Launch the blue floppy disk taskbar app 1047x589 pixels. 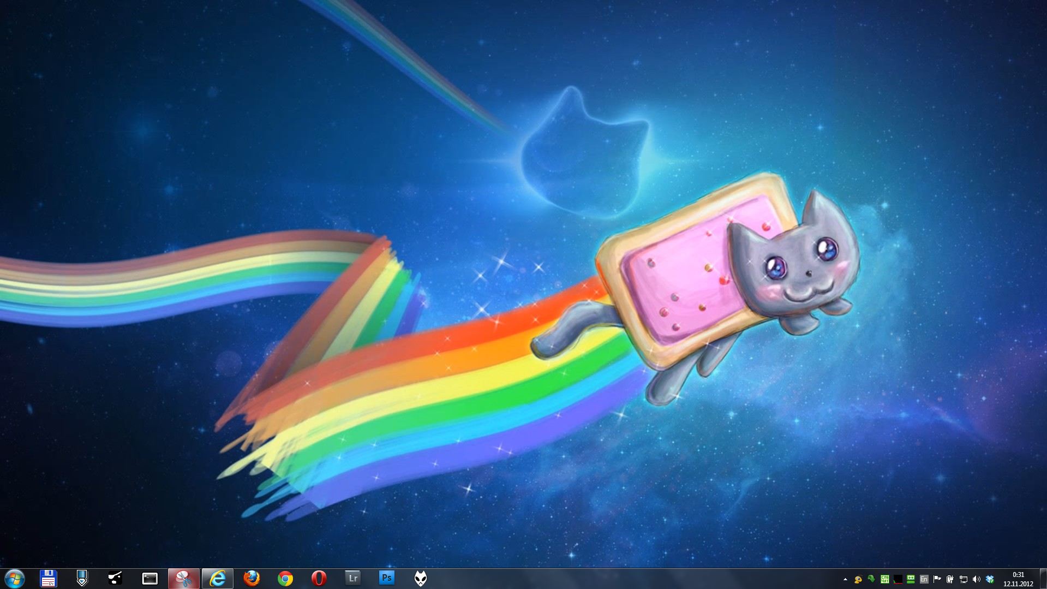coord(49,579)
